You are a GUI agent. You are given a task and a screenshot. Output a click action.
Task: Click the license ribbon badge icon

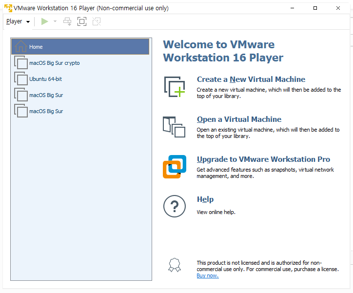pyautogui.click(x=175, y=265)
